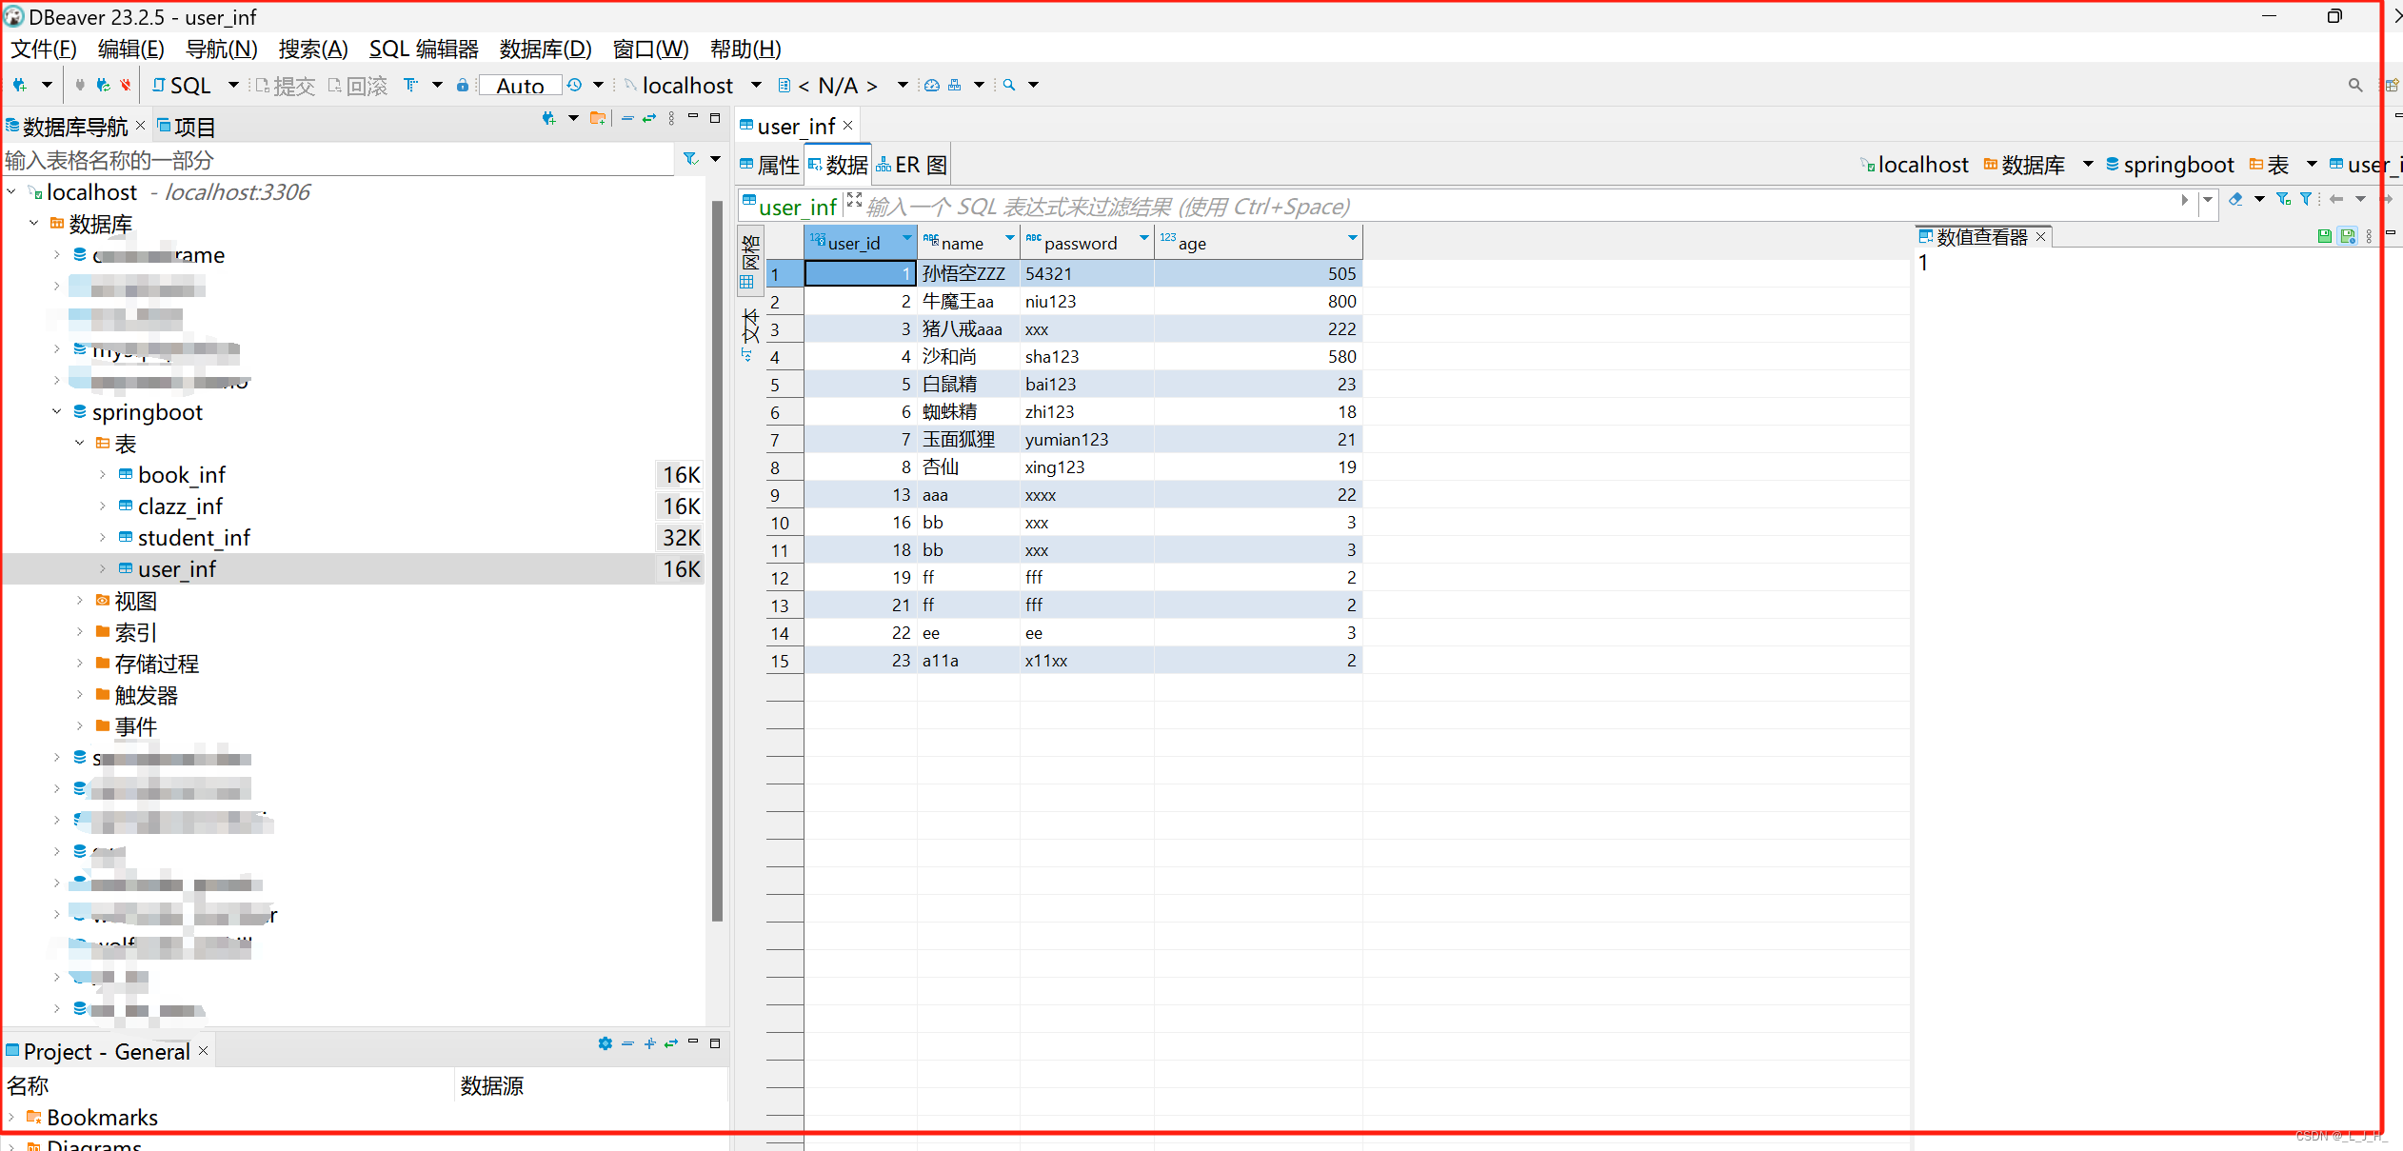Toggle the navigator filter settings icon
The width and height of the screenshot is (2403, 1151).
(691, 159)
